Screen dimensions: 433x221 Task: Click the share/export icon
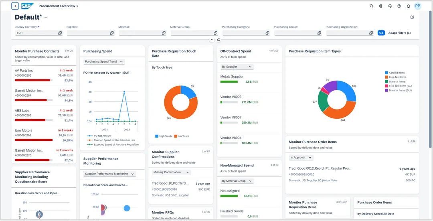coord(412,17)
